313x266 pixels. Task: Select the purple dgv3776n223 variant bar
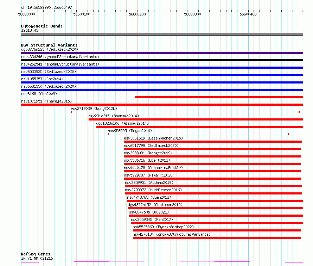[162, 53]
